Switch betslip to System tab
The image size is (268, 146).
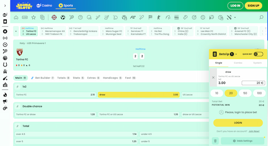click(x=257, y=63)
